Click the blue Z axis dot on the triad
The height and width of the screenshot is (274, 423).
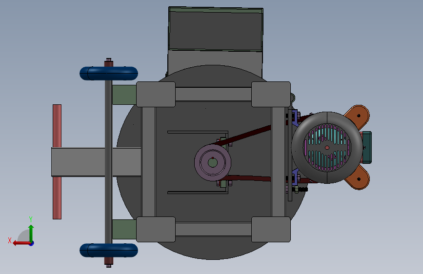pos(32,243)
